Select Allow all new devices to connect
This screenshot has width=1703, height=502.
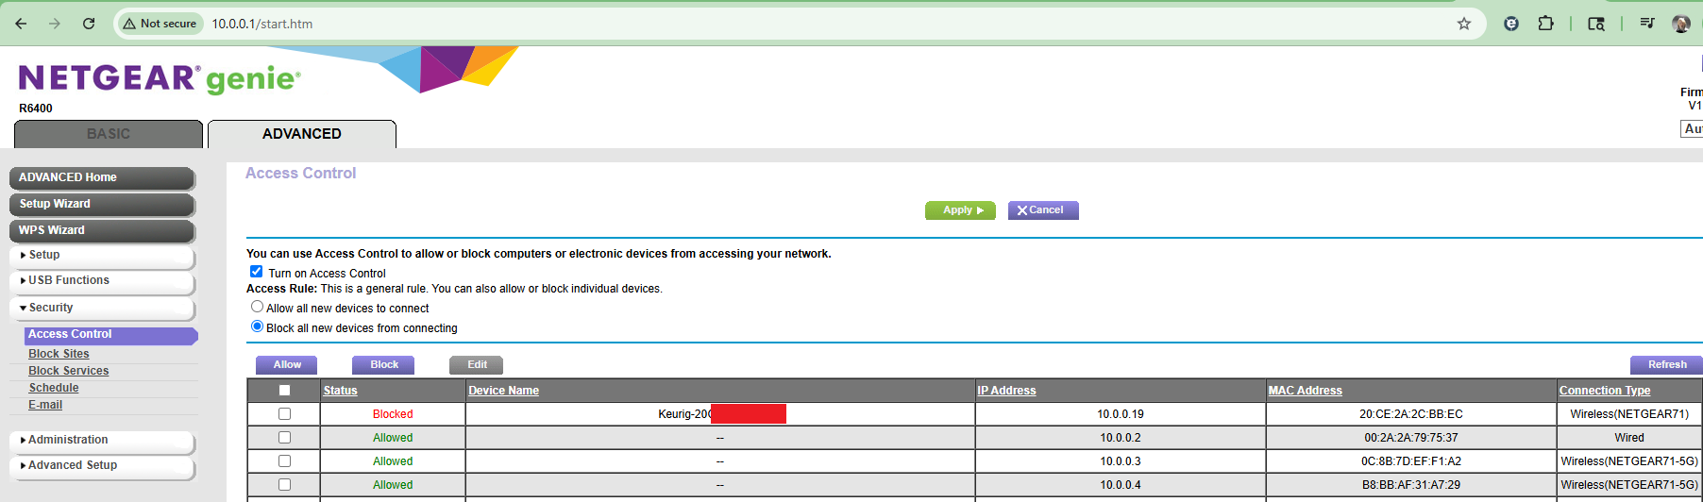coord(257,307)
